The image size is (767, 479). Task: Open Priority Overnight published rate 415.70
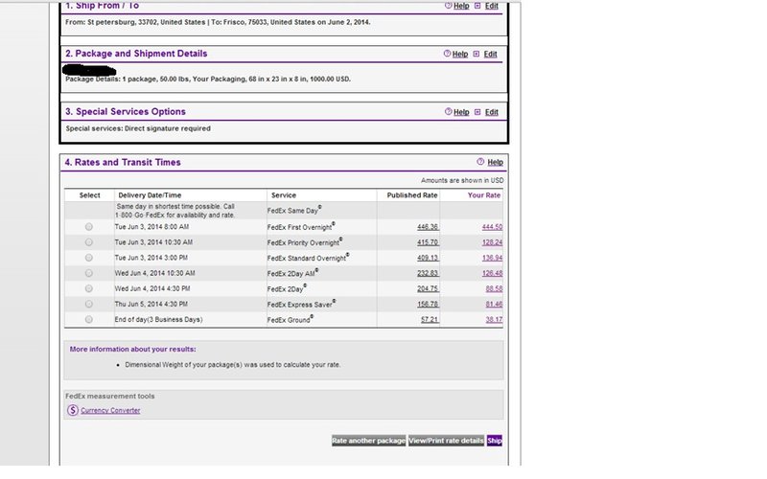coord(428,242)
